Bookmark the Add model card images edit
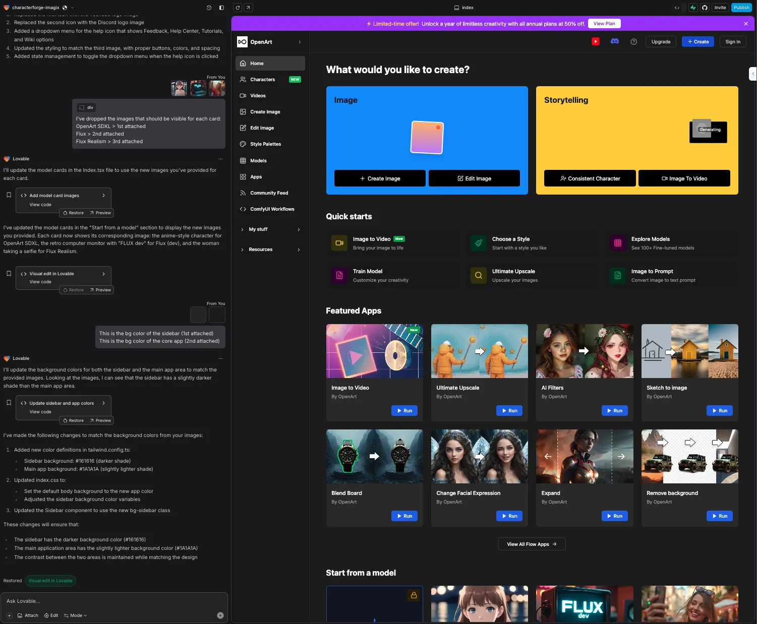The width and height of the screenshot is (757, 624). point(9,195)
